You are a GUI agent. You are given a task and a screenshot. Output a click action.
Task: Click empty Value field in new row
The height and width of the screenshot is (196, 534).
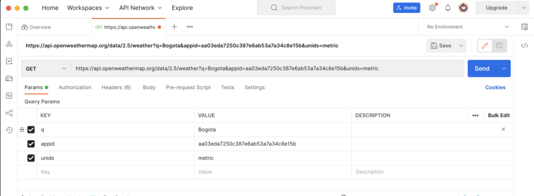[x=273, y=172]
